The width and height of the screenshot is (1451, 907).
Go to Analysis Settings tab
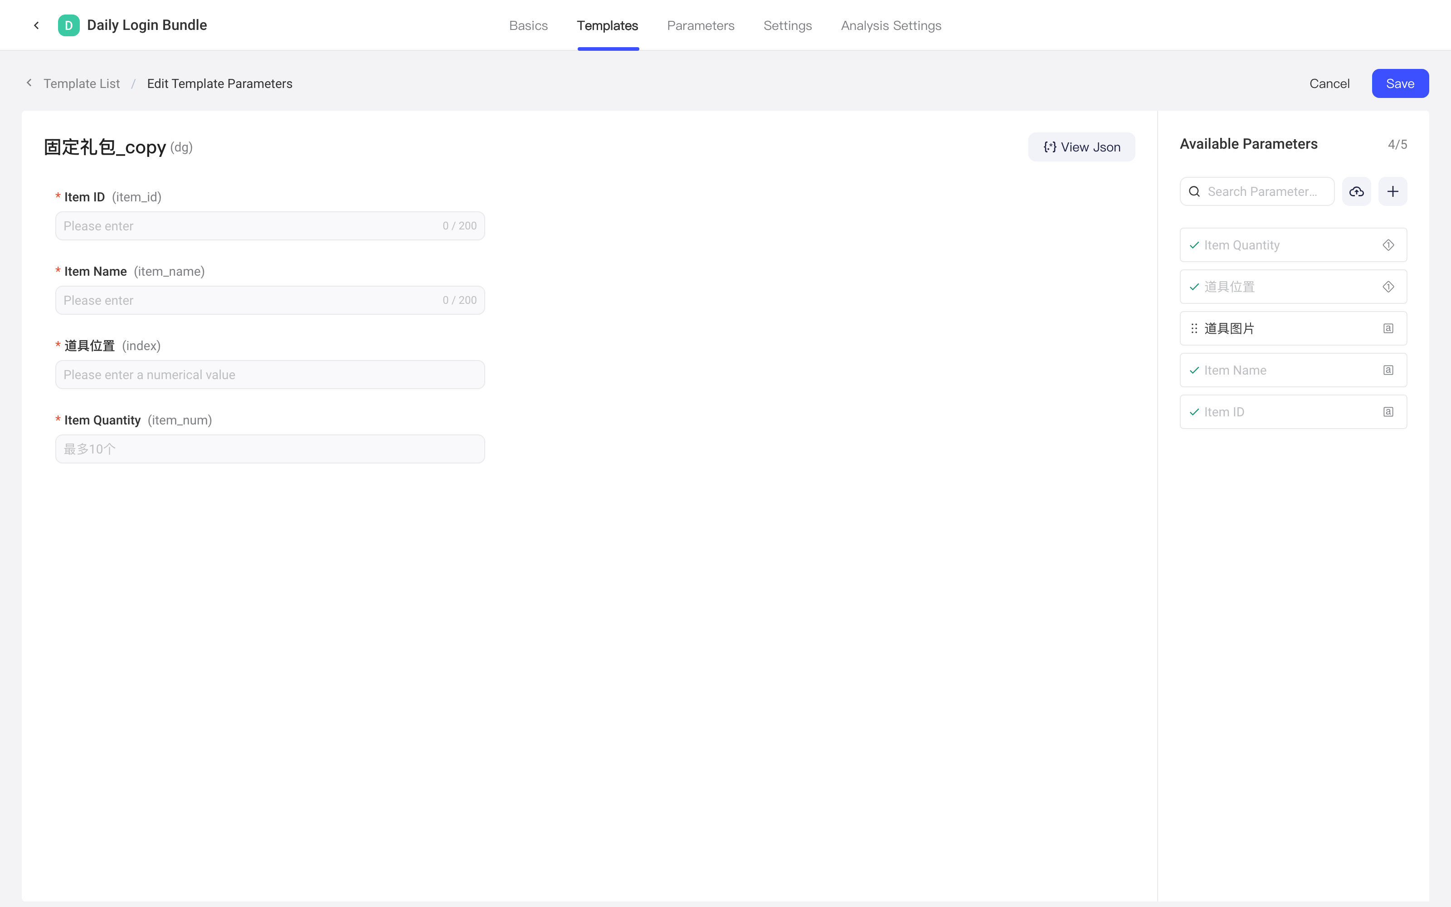[891, 25]
